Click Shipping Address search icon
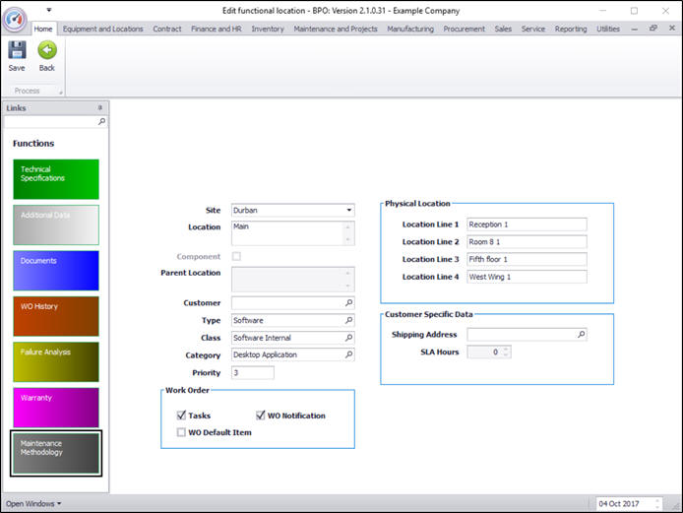683x513 pixels. point(581,335)
